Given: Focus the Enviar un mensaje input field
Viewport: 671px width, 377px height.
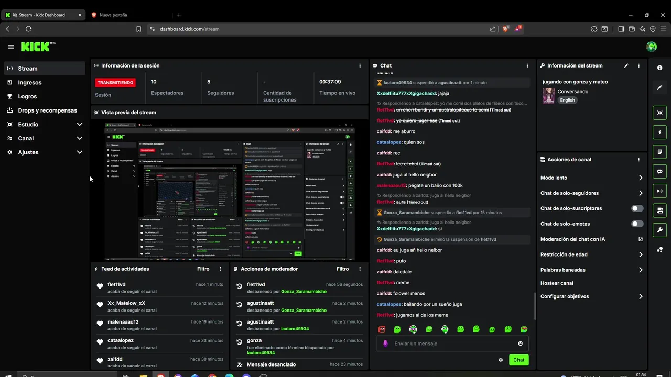Looking at the screenshot, I should tap(452, 343).
